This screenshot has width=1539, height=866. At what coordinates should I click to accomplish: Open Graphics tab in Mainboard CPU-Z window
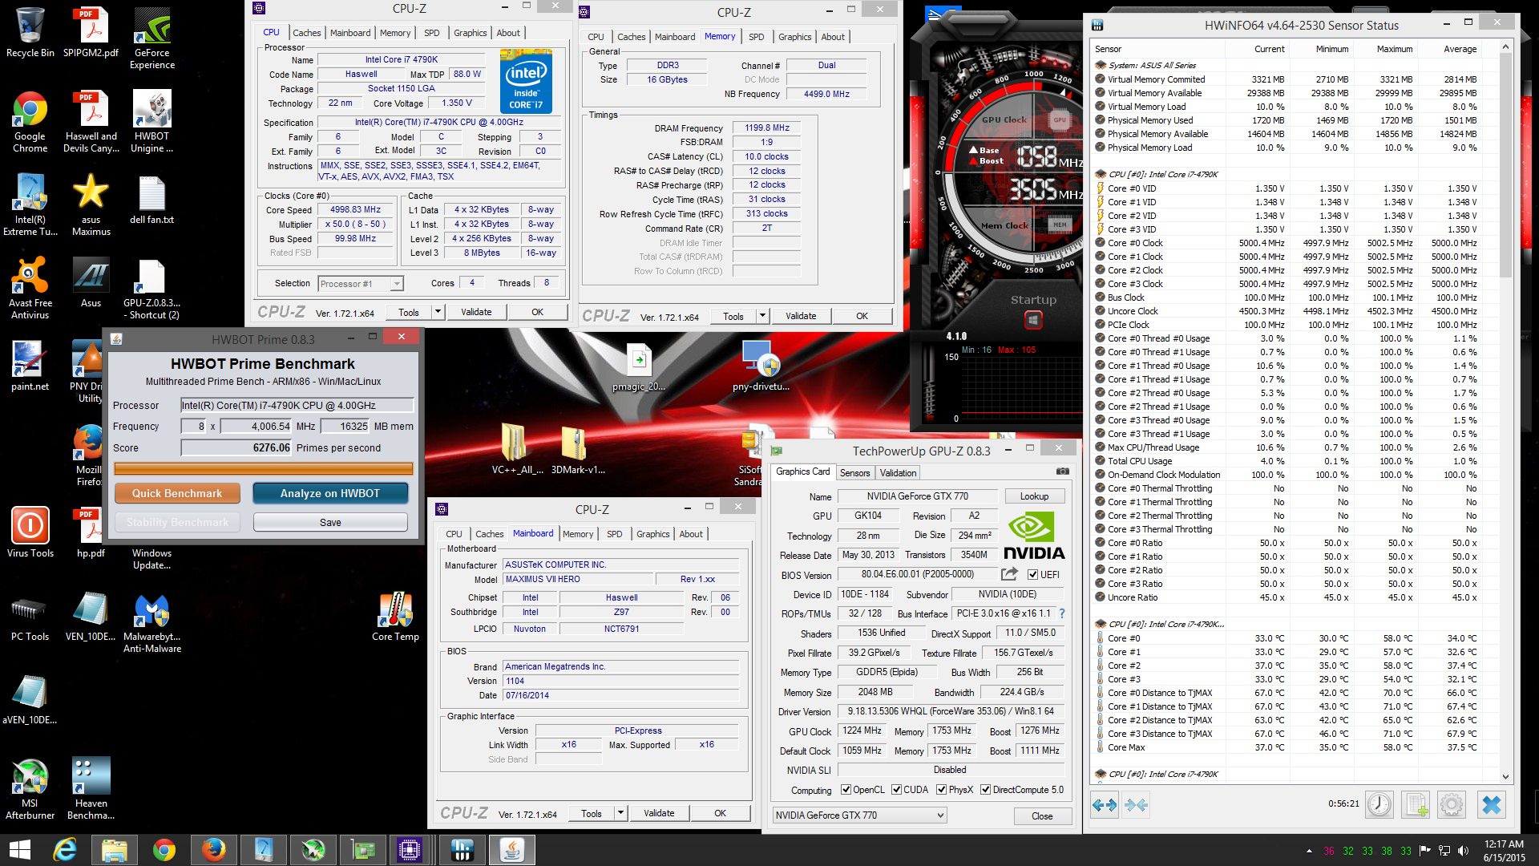(x=652, y=534)
